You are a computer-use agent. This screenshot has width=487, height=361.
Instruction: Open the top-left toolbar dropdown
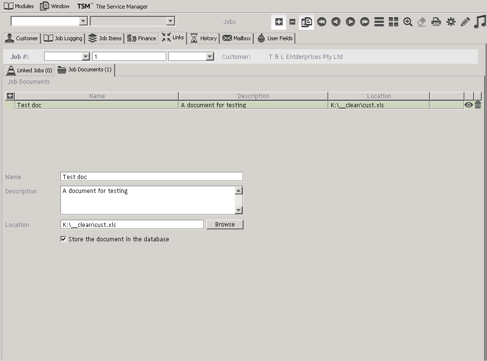click(x=83, y=21)
